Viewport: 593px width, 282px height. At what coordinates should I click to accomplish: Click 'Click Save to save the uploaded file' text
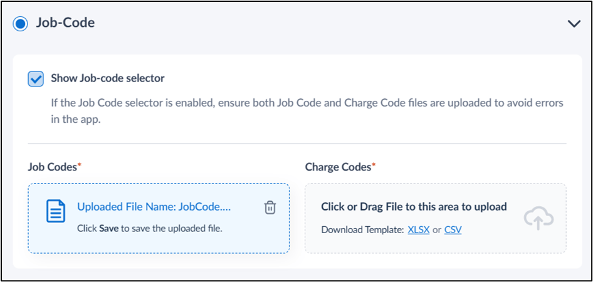[x=149, y=229]
